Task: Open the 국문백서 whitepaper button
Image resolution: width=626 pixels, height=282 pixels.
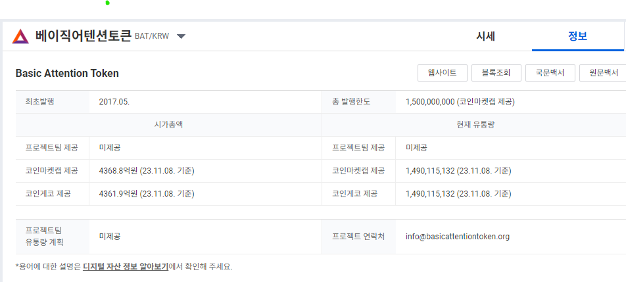Action: 550,73
